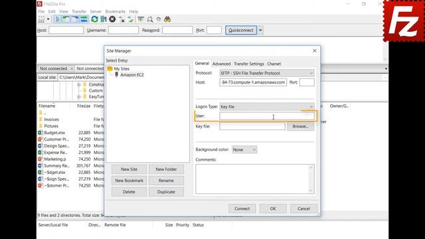Screen dimensions: 425x239
Task: Click the green Refresh icon
Action: pyautogui.click(x=94, y=19)
